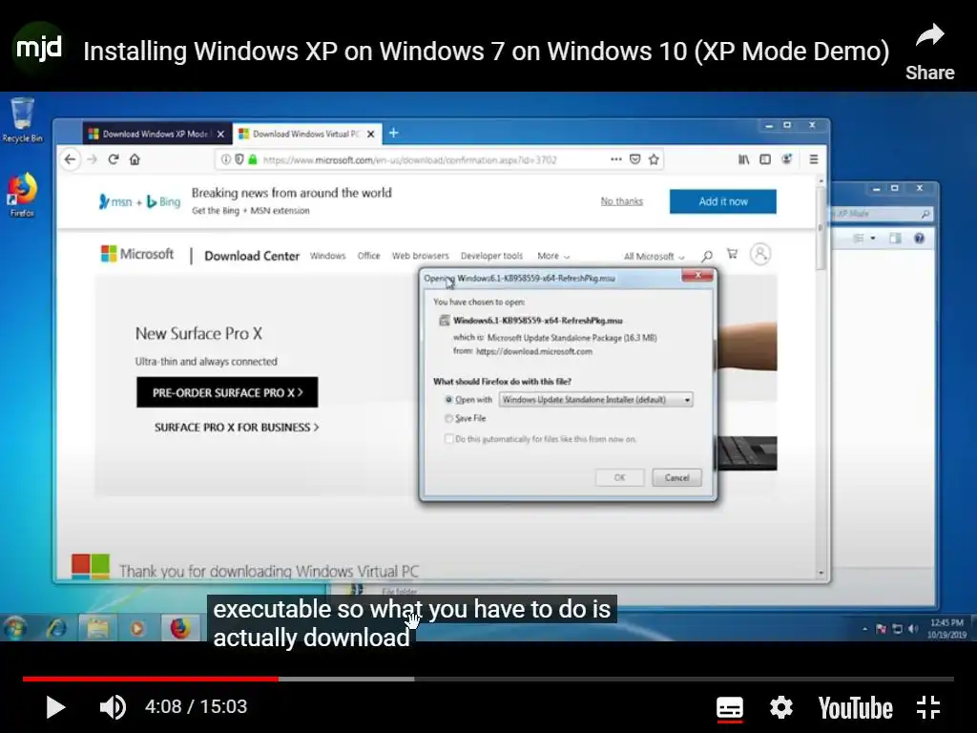Open Developer tools nav item

[x=491, y=256]
